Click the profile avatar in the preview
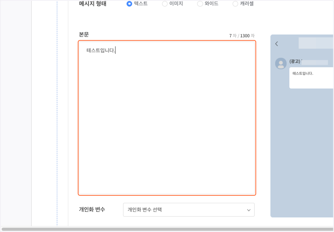The width and height of the screenshot is (334, 232). [281, 64]
